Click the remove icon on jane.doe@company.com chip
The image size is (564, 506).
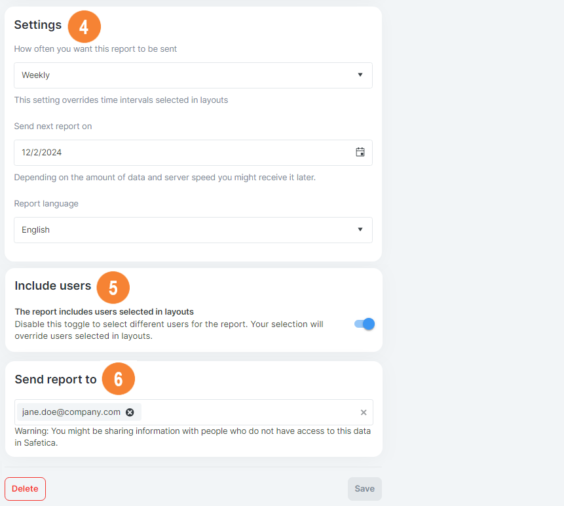(x=130, y=412)
